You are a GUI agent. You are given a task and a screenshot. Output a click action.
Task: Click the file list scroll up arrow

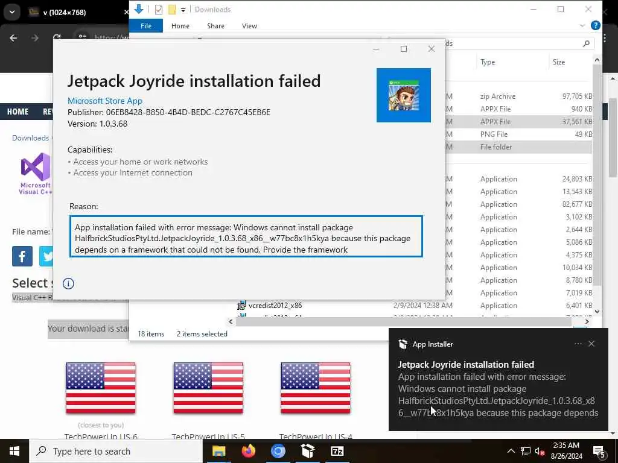pos(597,60)
